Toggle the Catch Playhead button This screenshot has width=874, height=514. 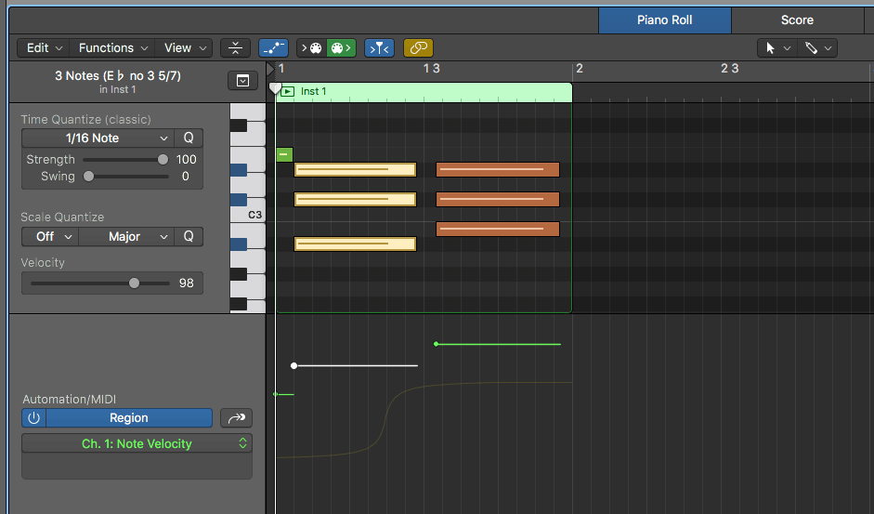point(379,48)
